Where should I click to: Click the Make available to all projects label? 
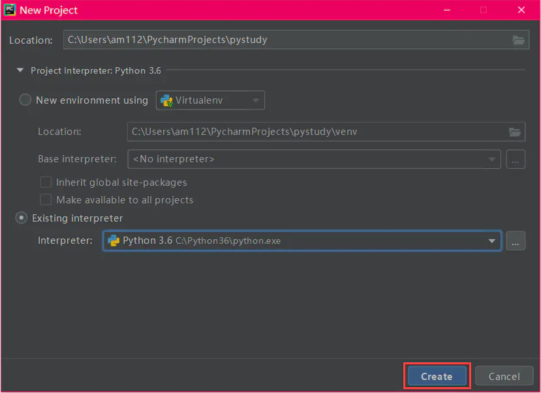pyautogui.click(x=125, y=200)
